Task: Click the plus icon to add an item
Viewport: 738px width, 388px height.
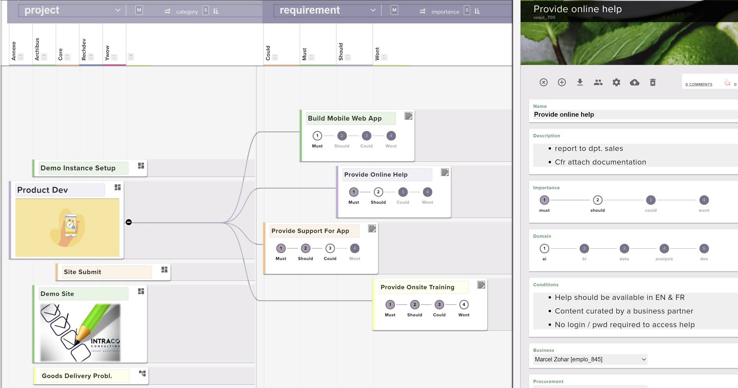Action: point(562,82)
